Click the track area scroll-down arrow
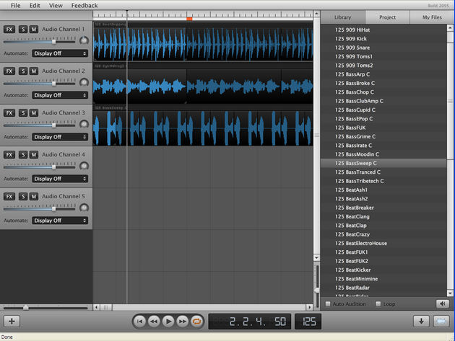 coord(316,257)
